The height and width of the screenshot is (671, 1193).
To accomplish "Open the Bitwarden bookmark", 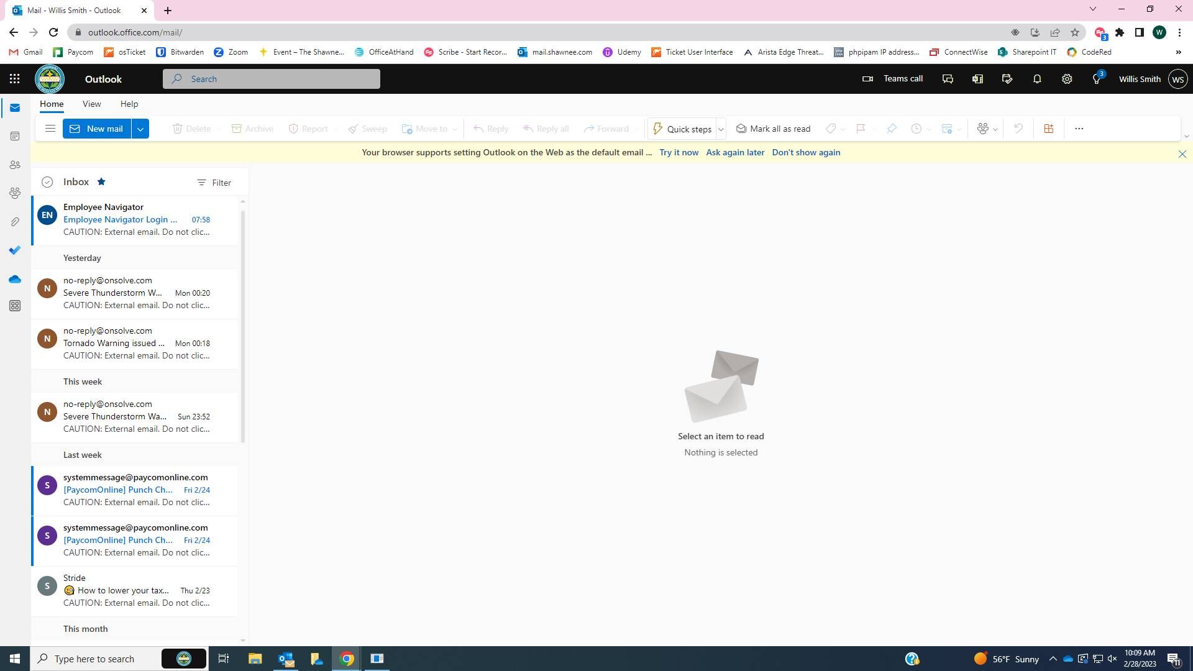I will (x=180, y=52).
